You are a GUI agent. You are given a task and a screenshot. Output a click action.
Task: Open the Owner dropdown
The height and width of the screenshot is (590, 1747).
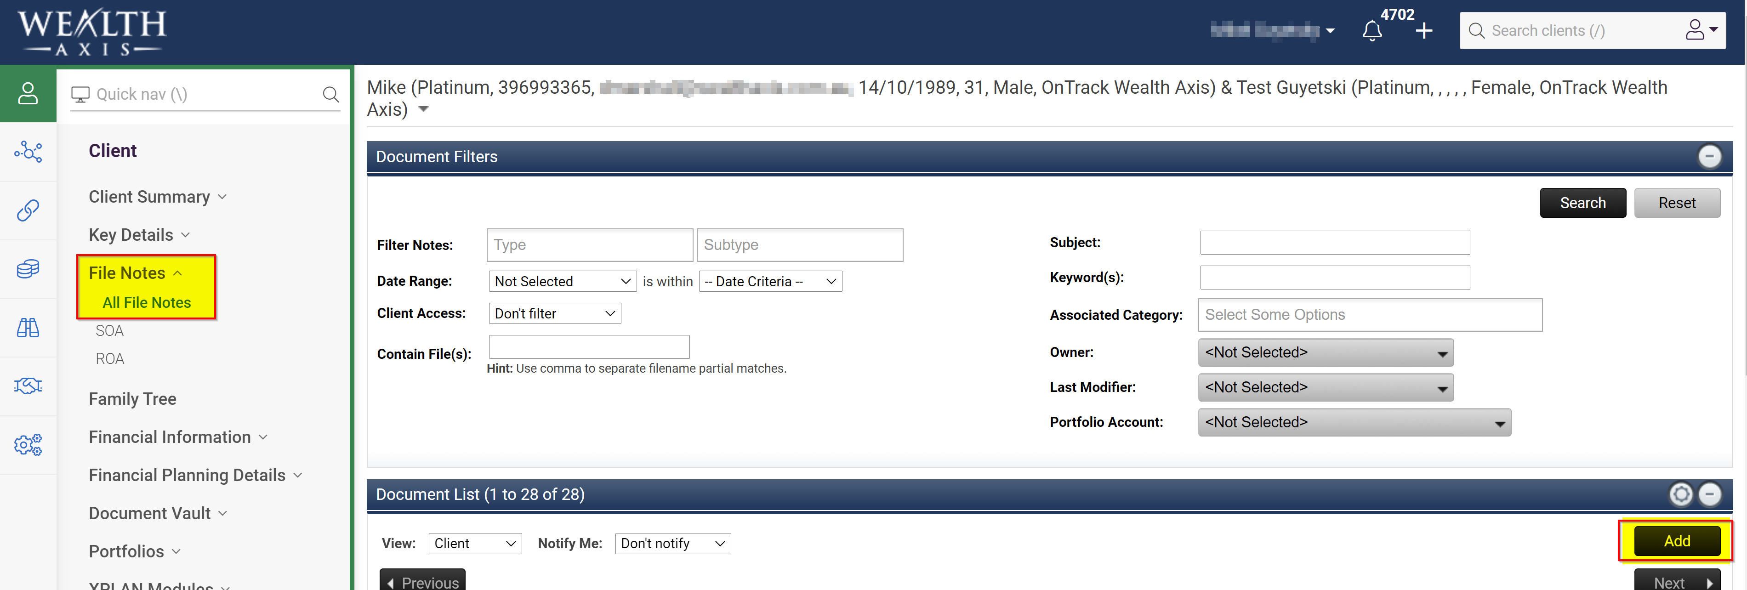tap(1325, 352)
